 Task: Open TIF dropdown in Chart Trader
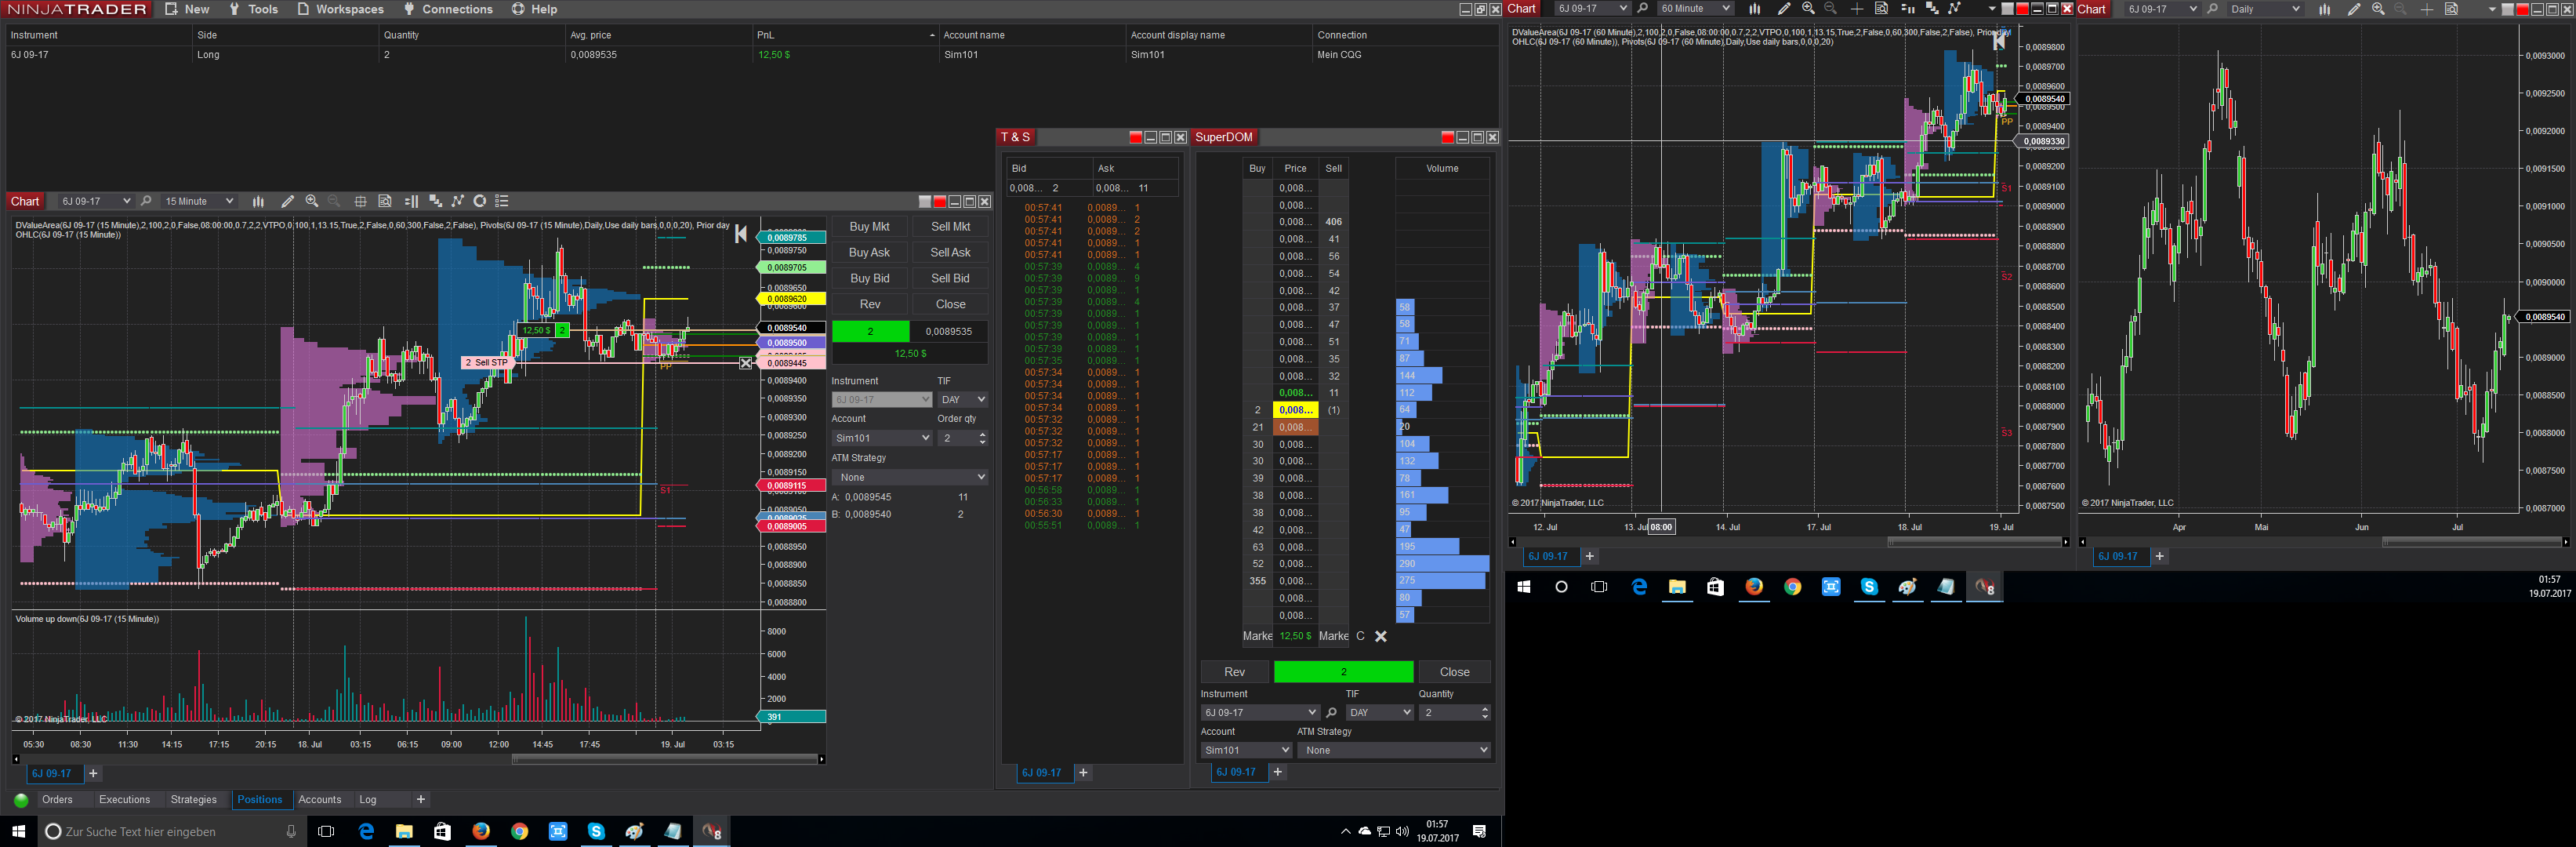(963, 400)
